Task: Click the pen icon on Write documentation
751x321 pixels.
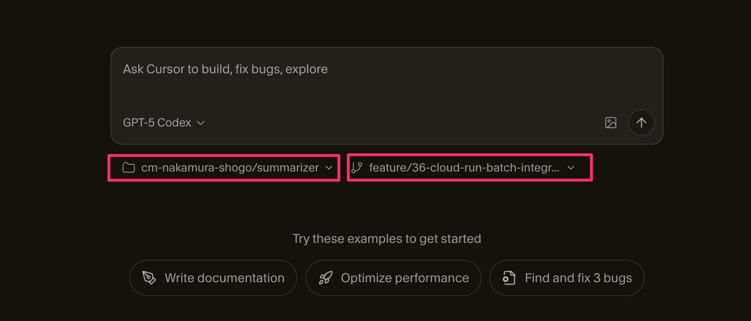Action: (x=149, y=278)
